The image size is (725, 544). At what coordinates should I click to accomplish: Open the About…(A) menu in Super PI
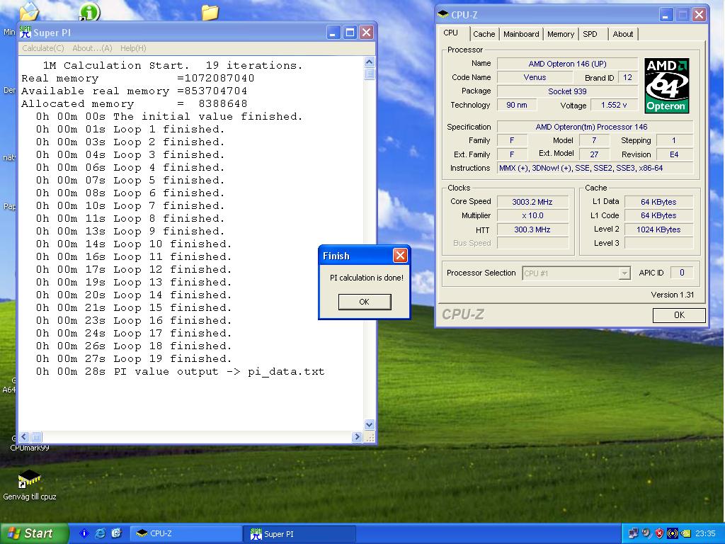click(92, 48)
